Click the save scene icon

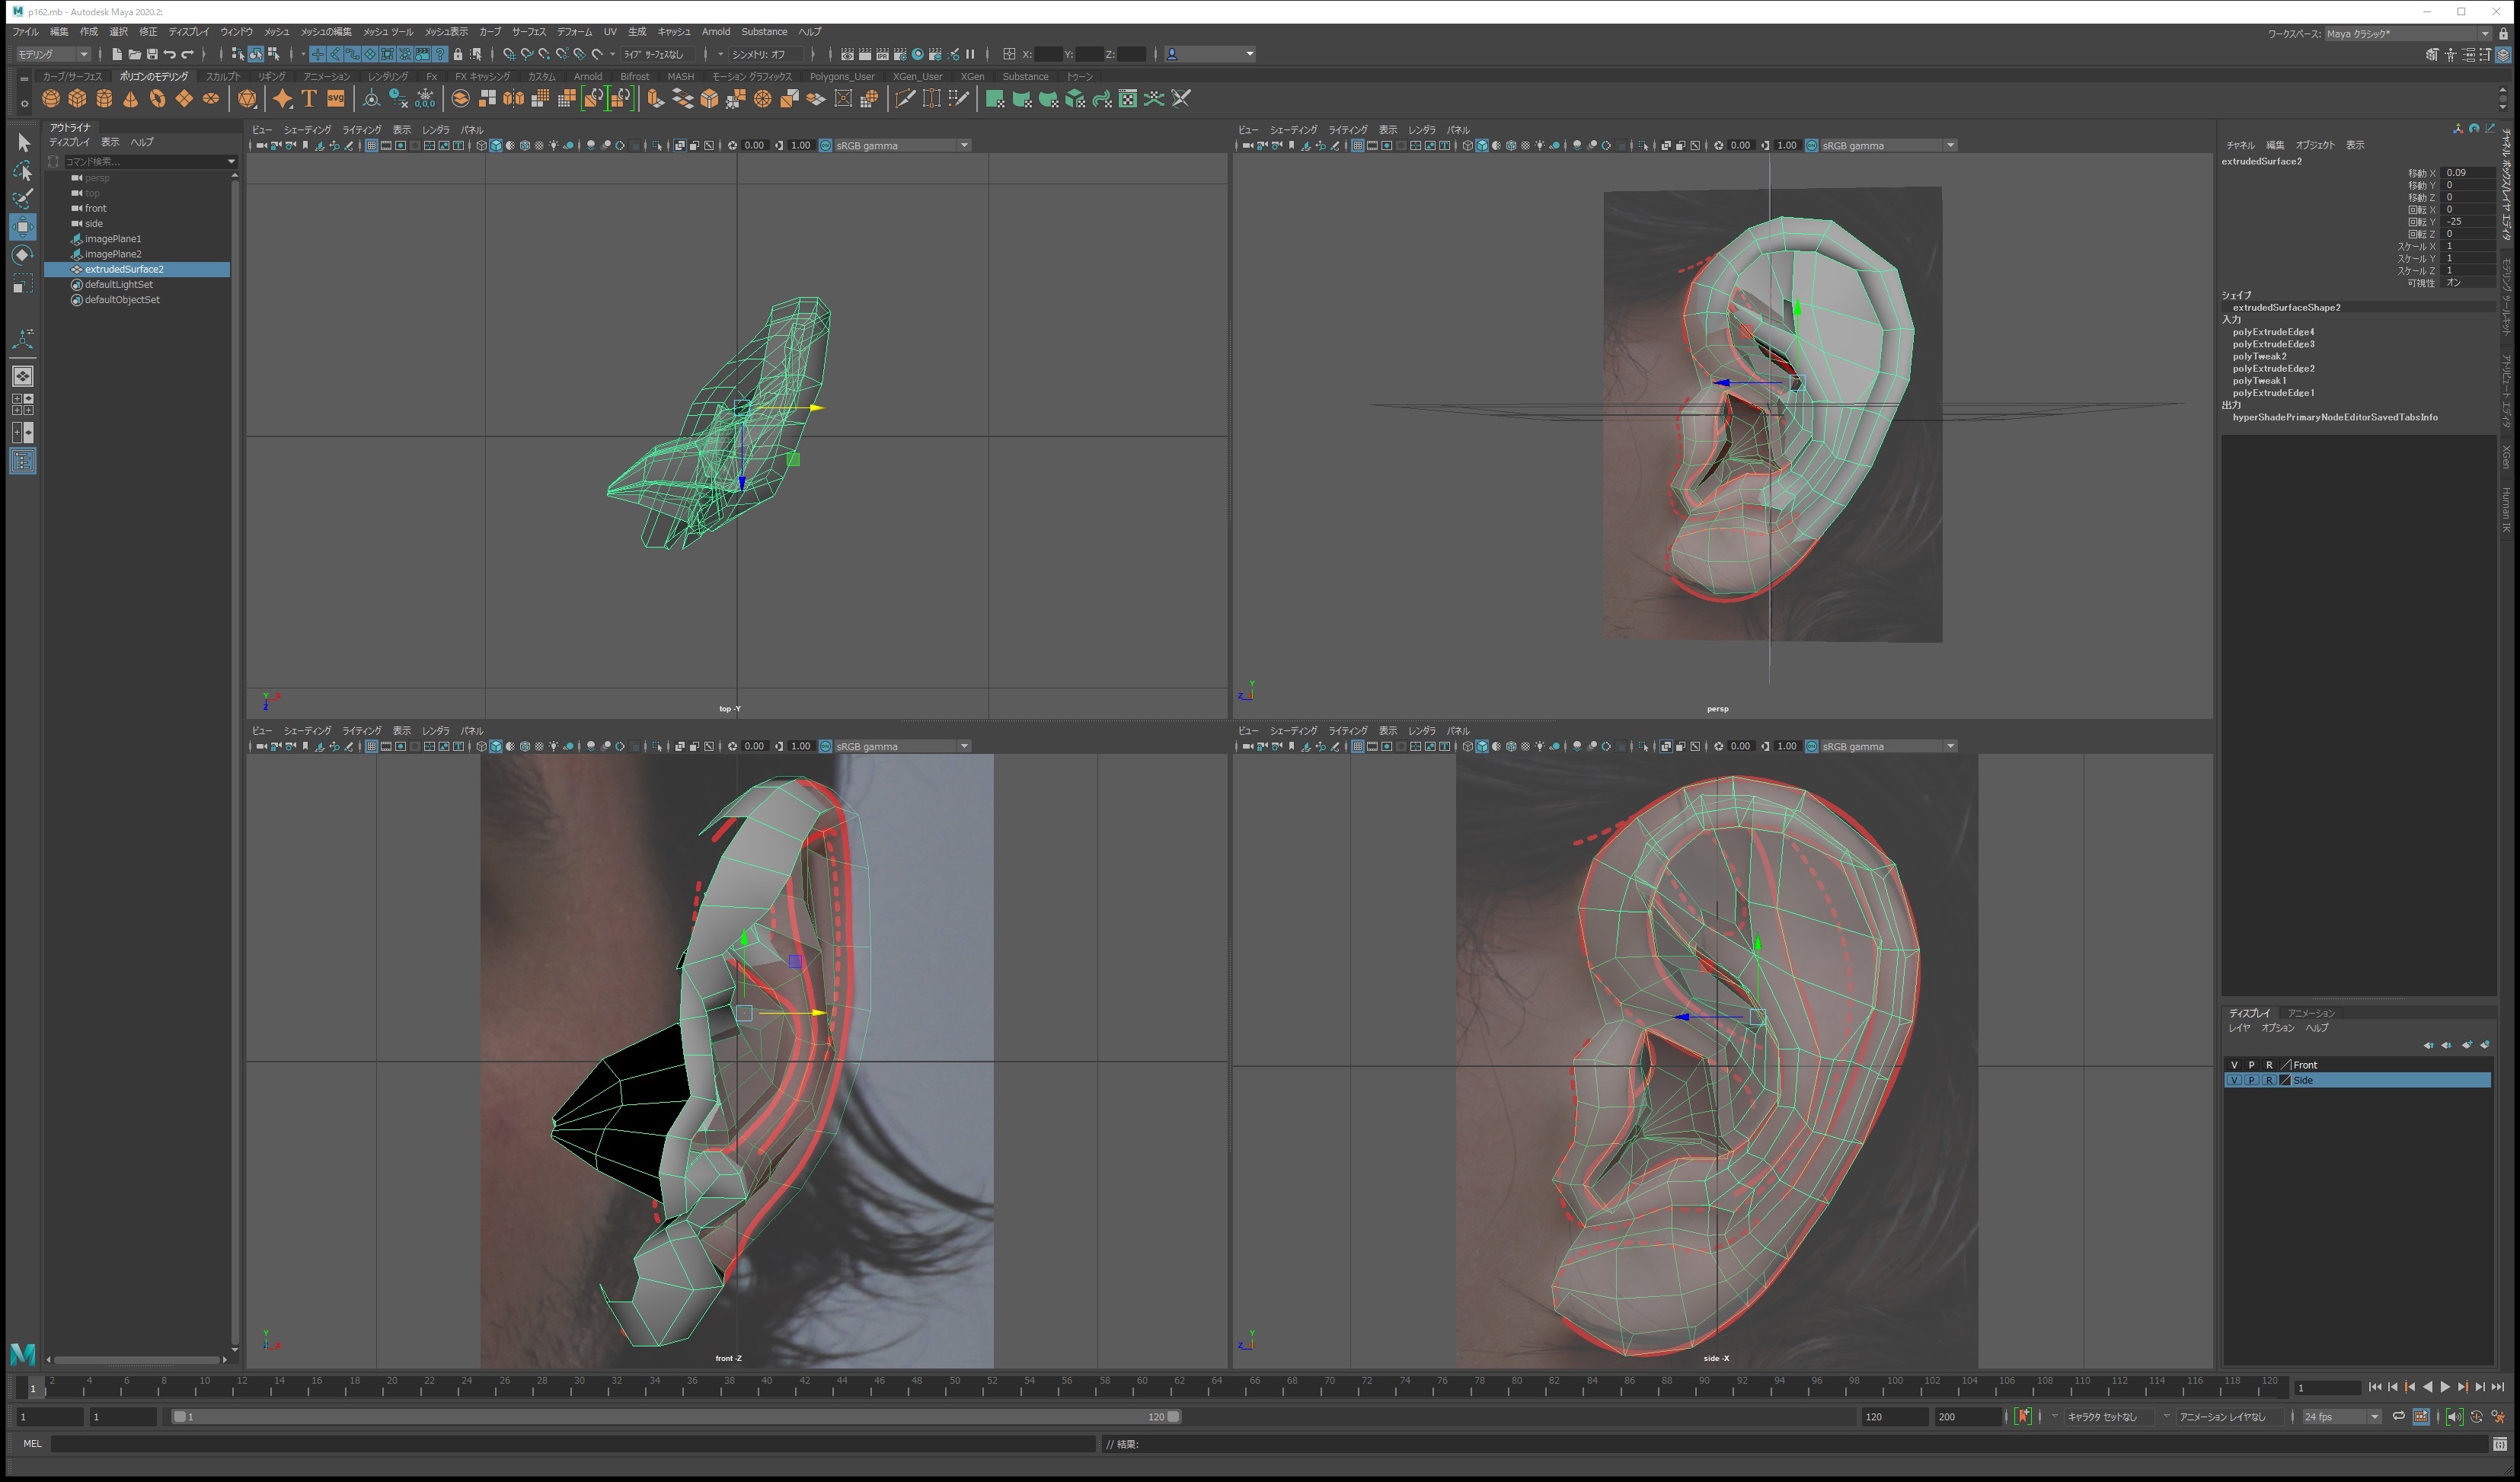152,54
